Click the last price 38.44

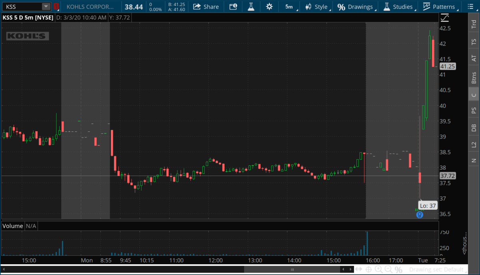(134, 7)
